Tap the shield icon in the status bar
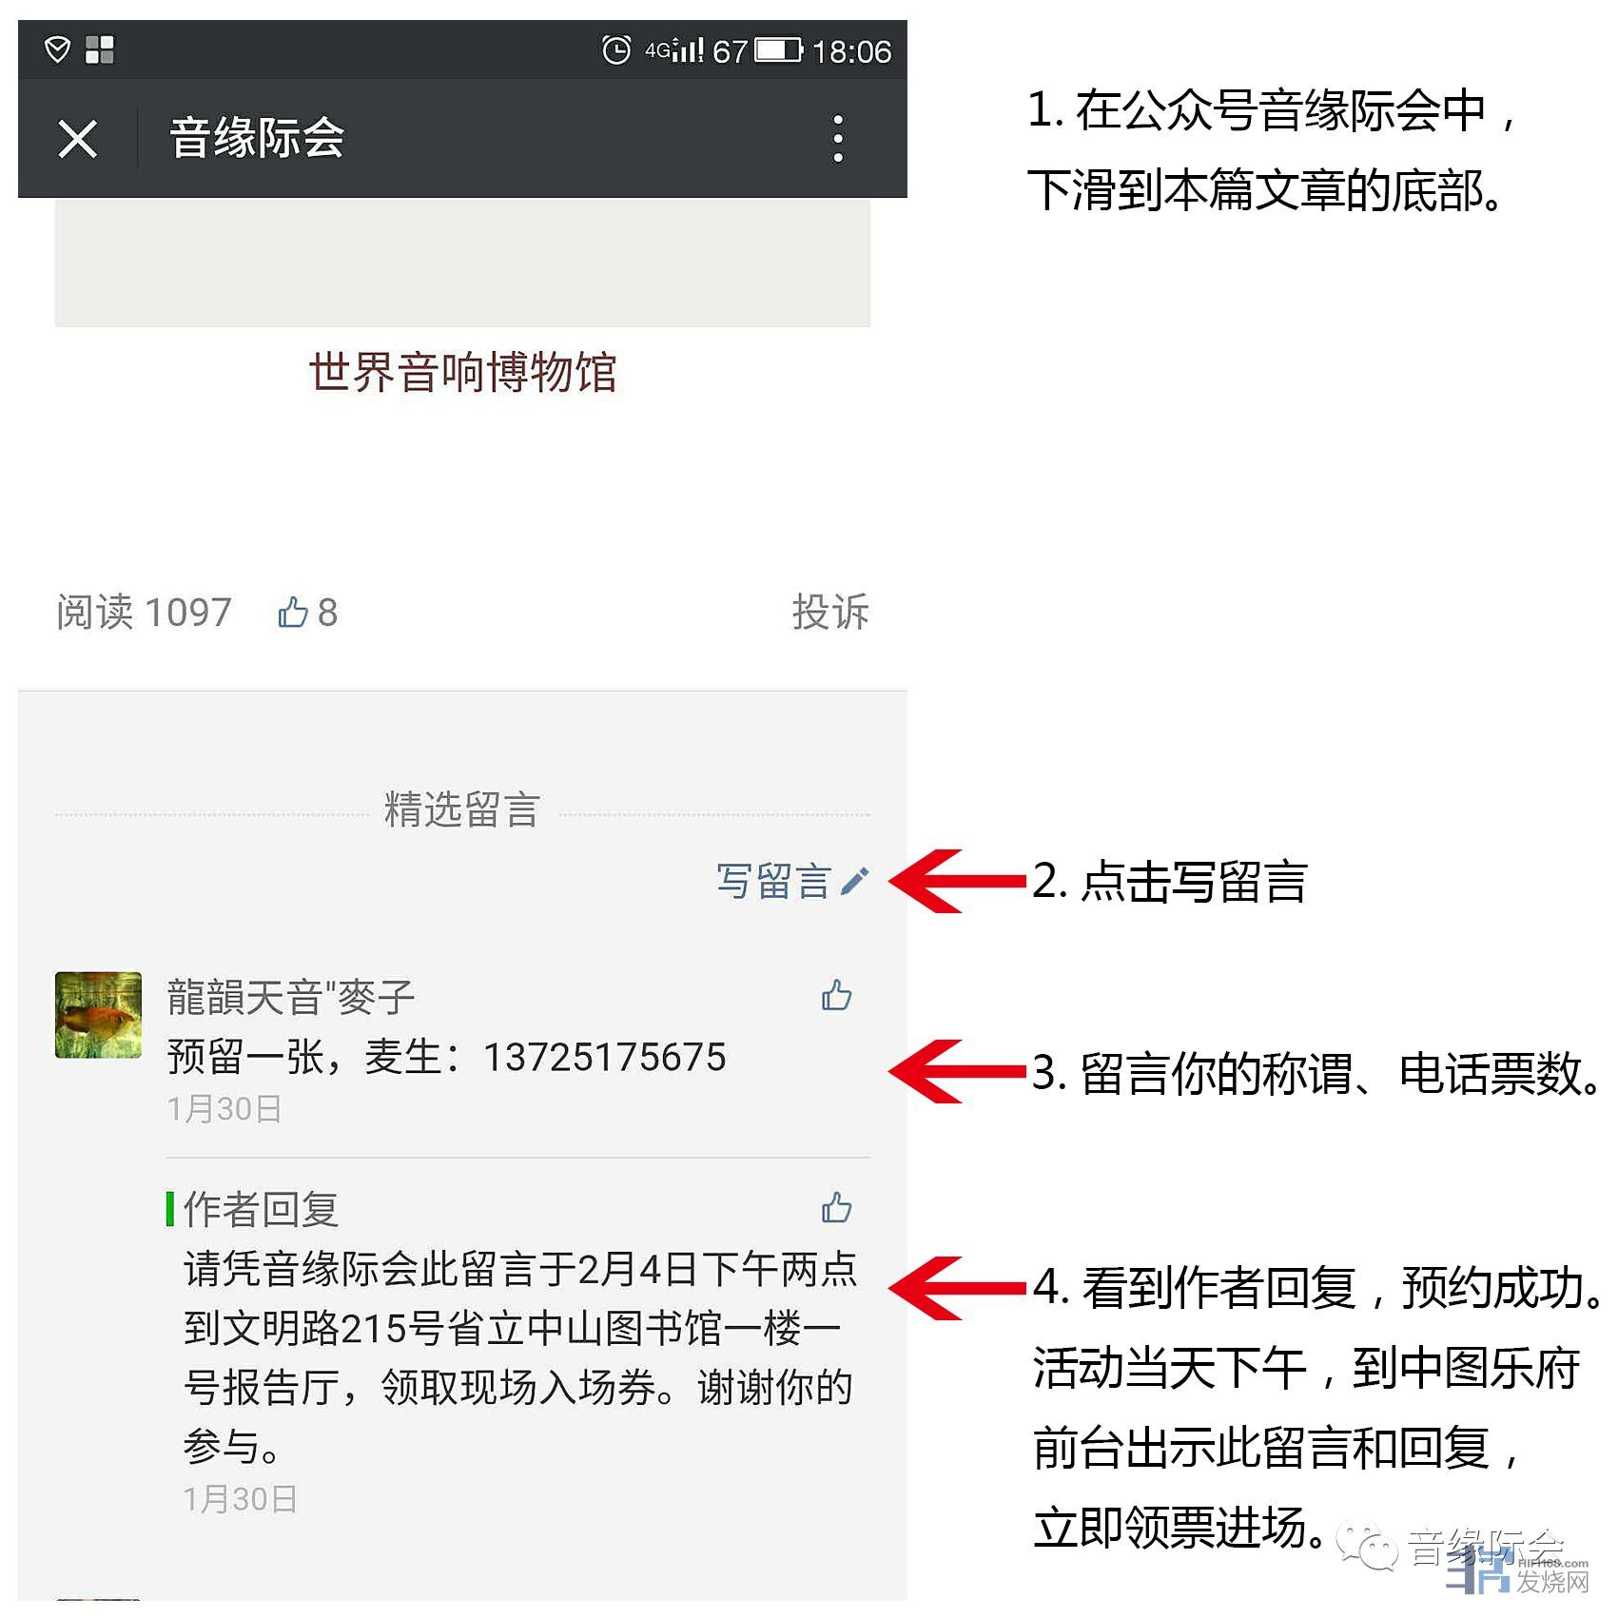The height and width of the screenshot is (1618, 1618). coord(57,49)
